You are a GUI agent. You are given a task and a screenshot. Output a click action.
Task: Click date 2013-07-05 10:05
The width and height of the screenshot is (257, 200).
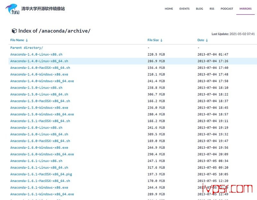point(213,174)
